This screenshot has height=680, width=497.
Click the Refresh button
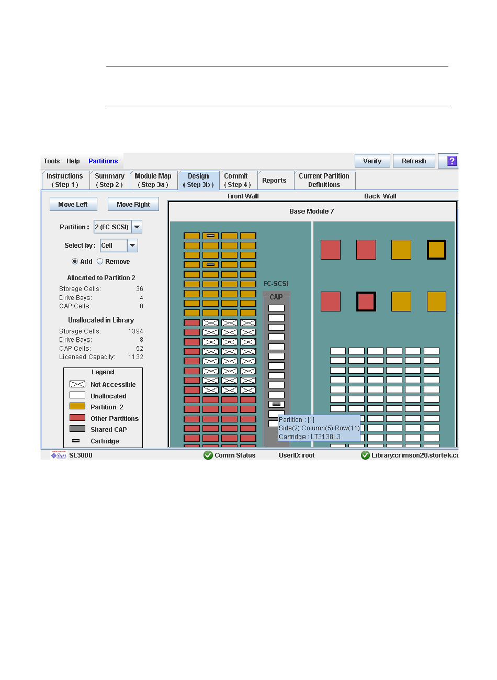click(x=414, y=161)
